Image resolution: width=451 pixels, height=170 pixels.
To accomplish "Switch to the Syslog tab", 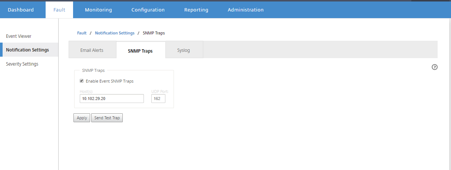I will coord(184,50).
